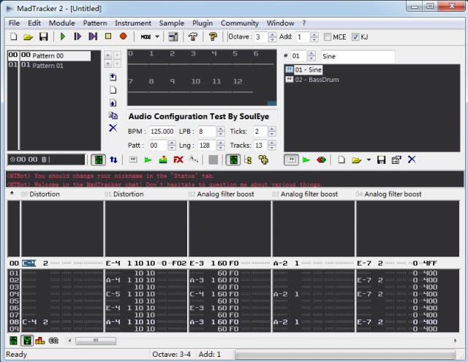Delete sequence position with the blue X
The height and width of the screenshot is (362, 468).
113,128
